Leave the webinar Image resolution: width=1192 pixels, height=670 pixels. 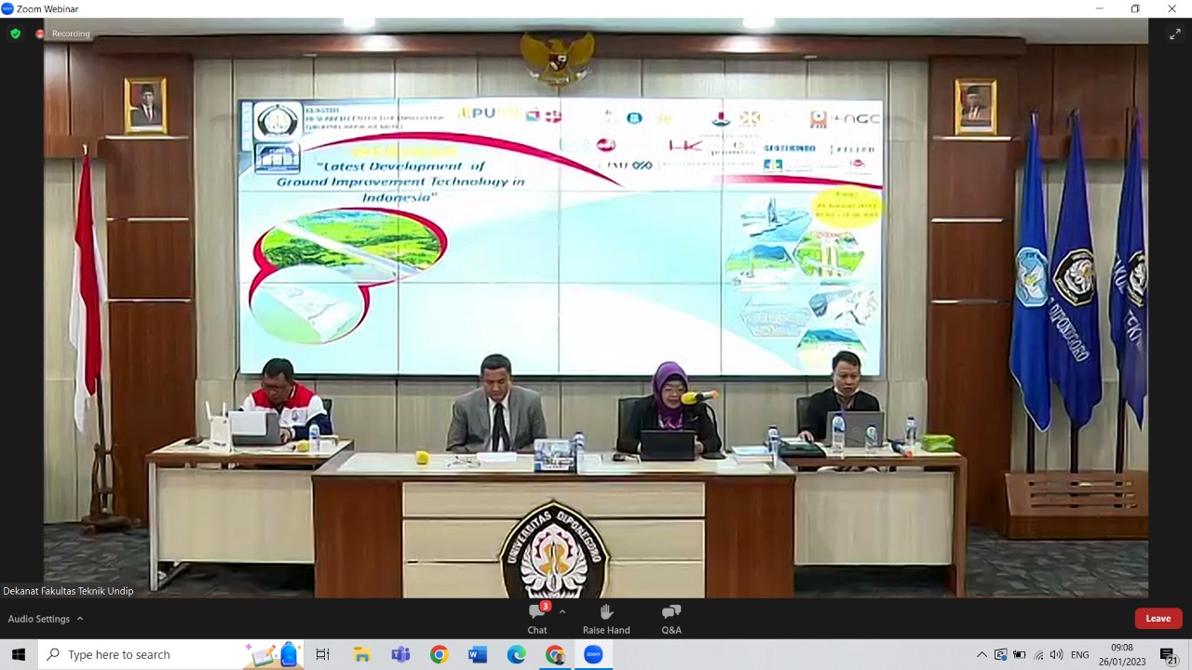coord(1158,618)
